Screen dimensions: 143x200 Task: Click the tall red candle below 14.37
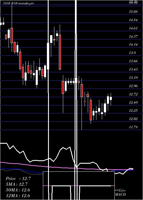pyautogui.click(x=60, y=52)
